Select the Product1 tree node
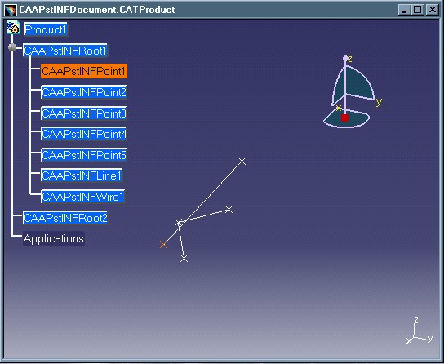Screen dimensions: 444x364 coord(46,29)
